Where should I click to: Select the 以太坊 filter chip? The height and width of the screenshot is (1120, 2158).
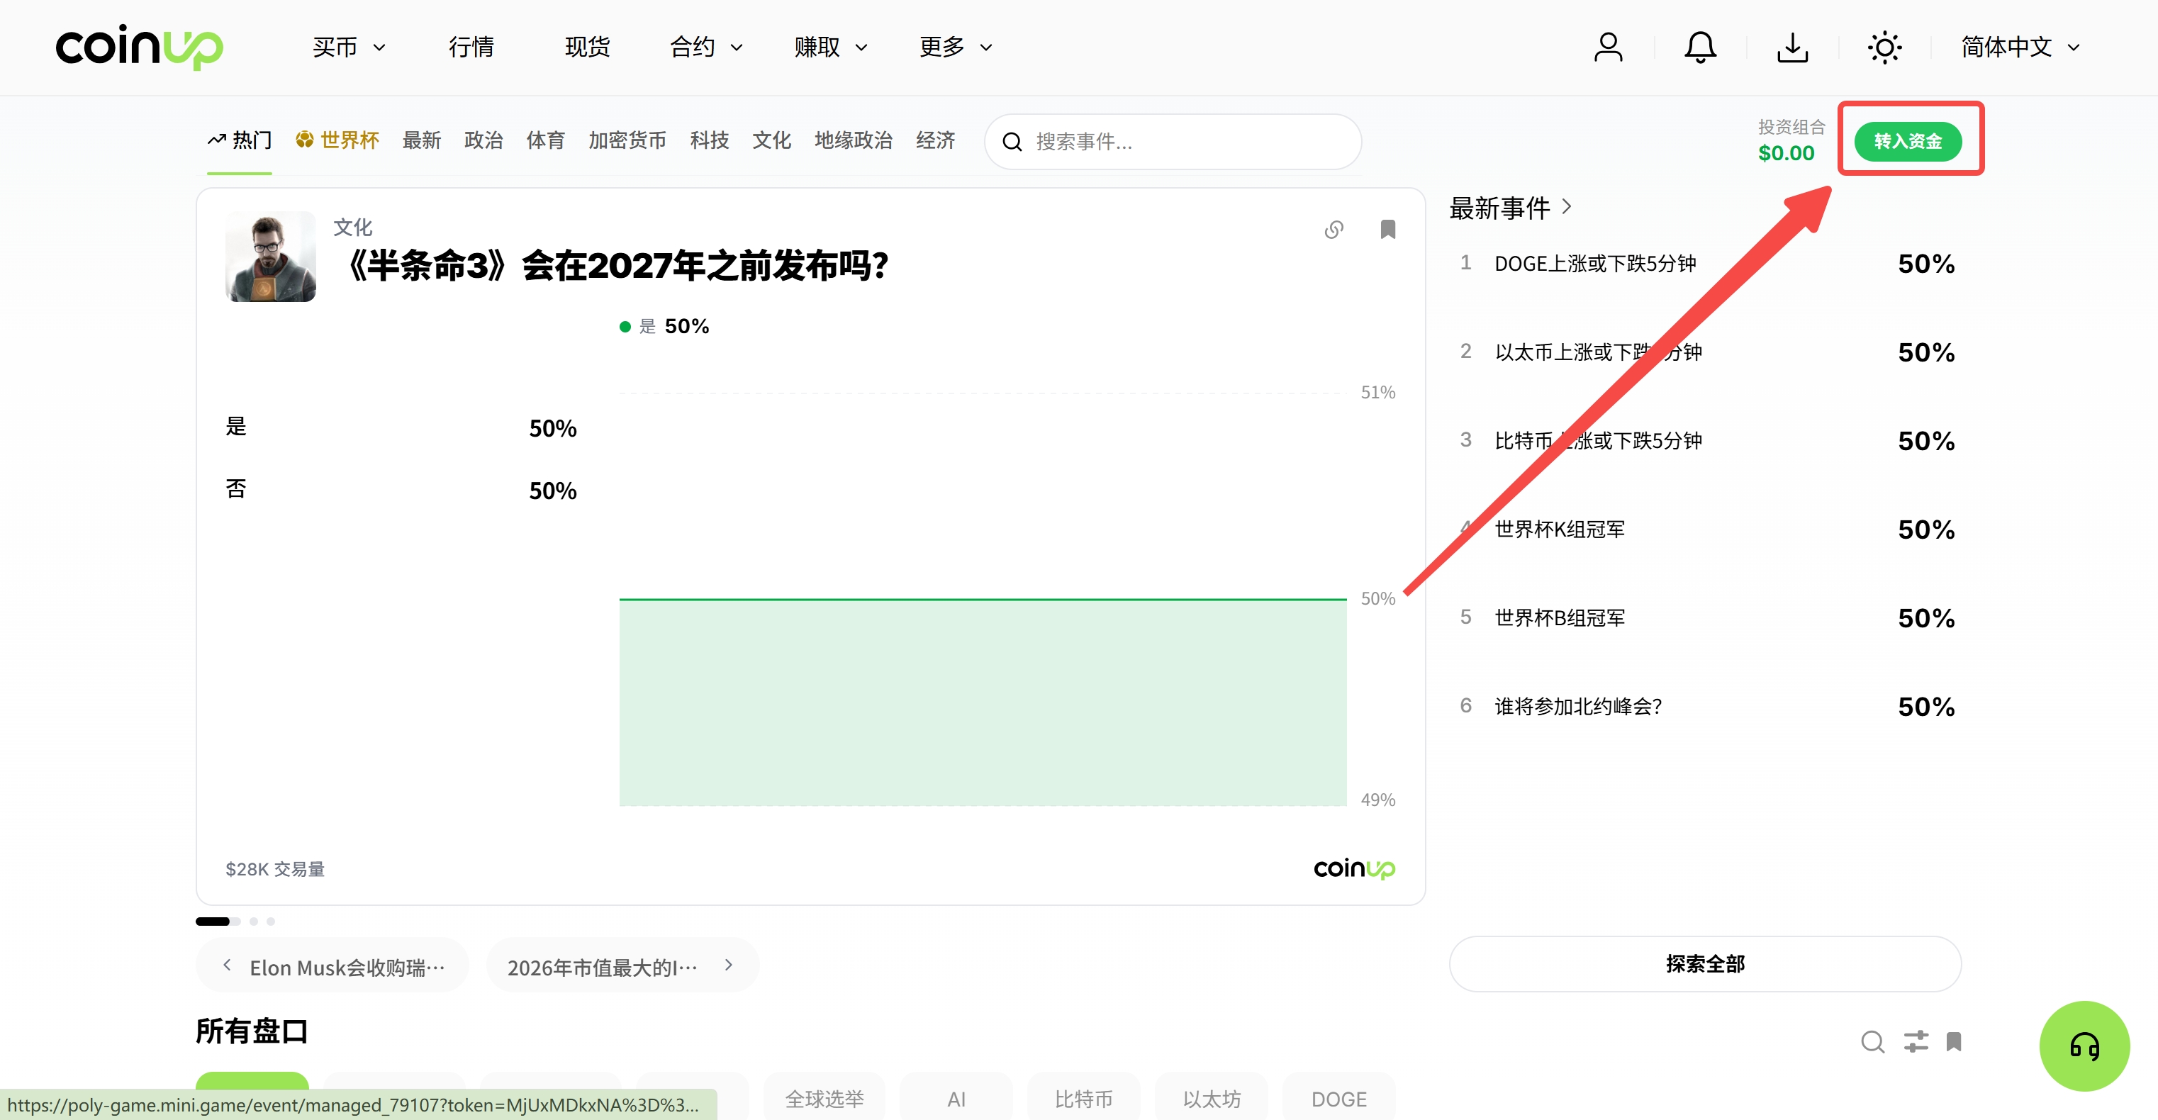pos(1211,1097)
